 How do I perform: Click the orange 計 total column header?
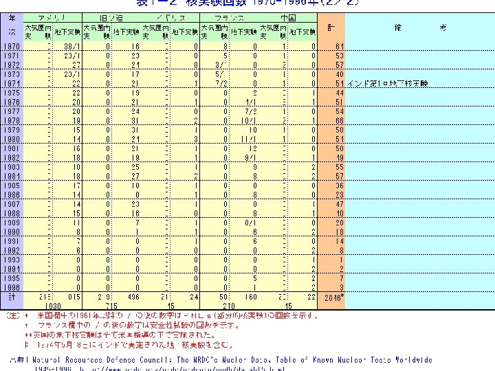point(331,27)
